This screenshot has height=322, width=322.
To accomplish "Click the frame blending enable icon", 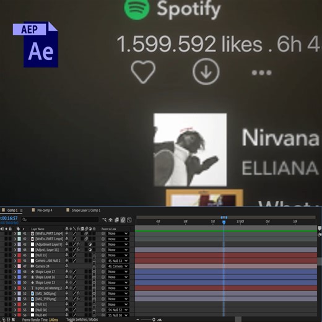I will coord(116,220).
